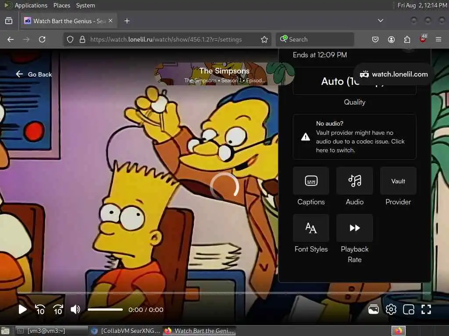
Task: Open the Firefox hamburger menu
Action: 438,39
